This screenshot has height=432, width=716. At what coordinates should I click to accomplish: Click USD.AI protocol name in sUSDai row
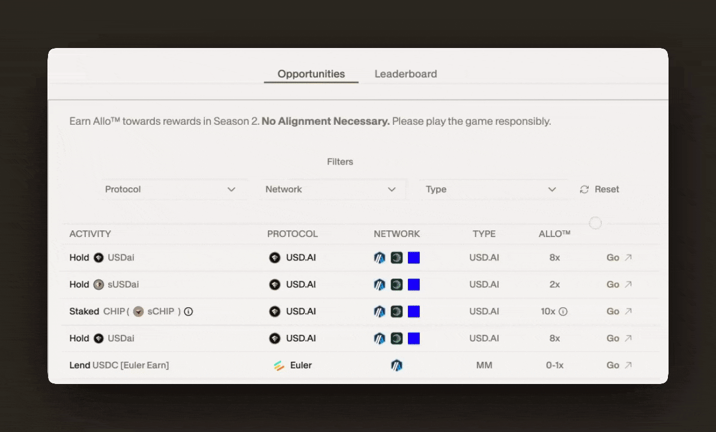click(301, 284)
